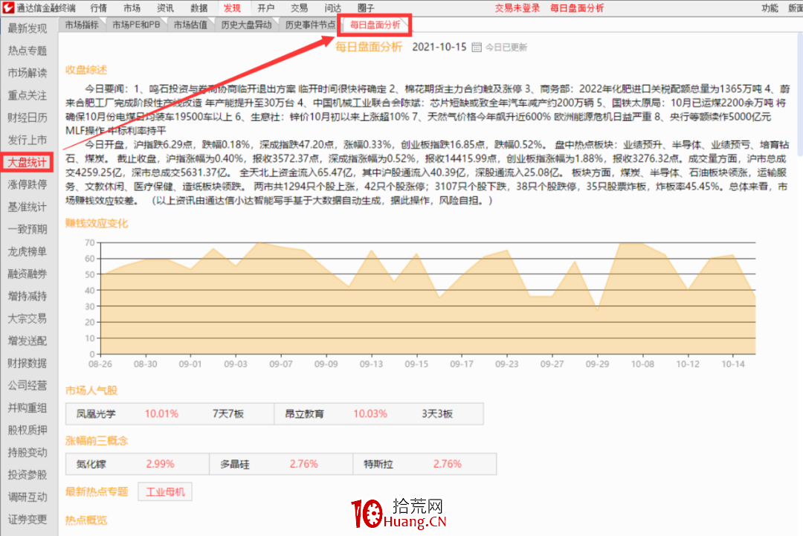Open the 行情 menu

[x=100, y=8]
